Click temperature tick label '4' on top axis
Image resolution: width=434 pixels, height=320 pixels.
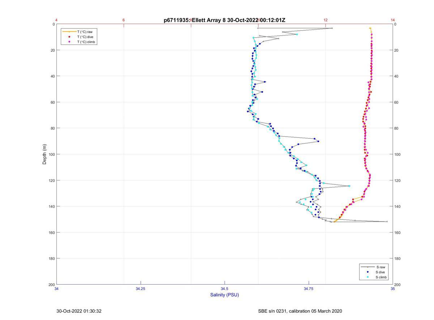pos(57,20)
